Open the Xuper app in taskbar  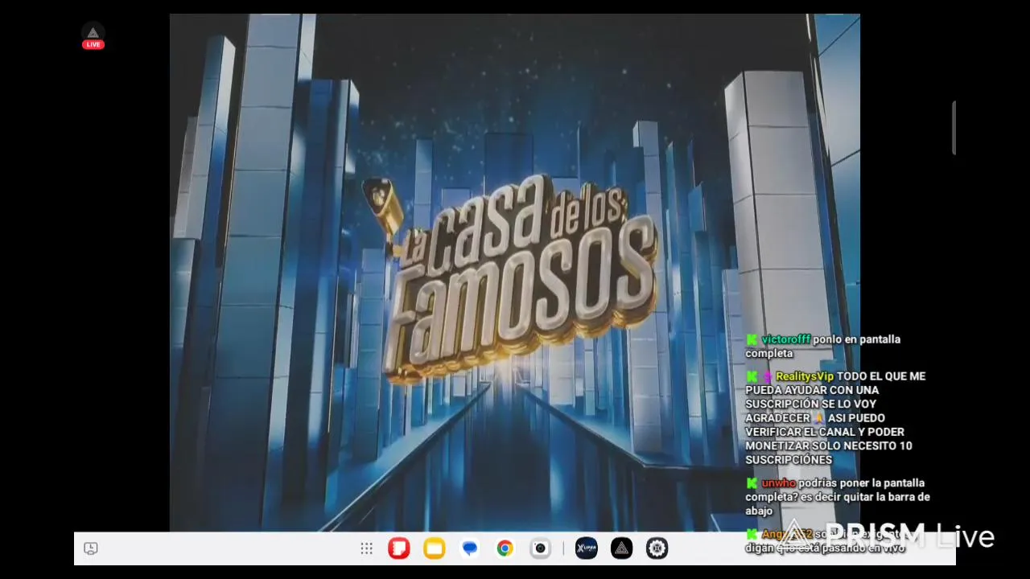[587, 548]
